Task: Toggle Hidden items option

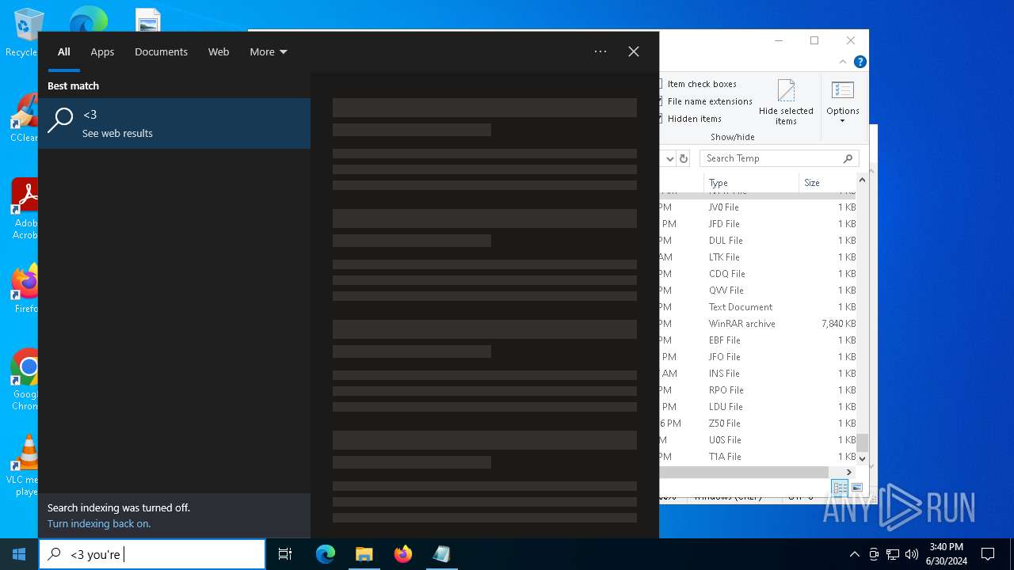Action: [690, 119]
